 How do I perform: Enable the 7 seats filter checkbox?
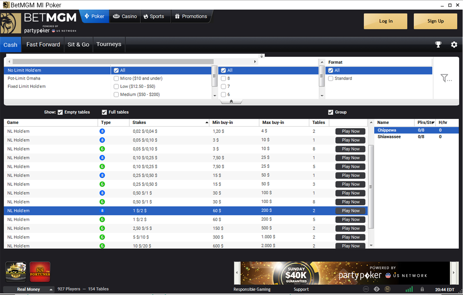pyautogui.click(x=224, y=86)
